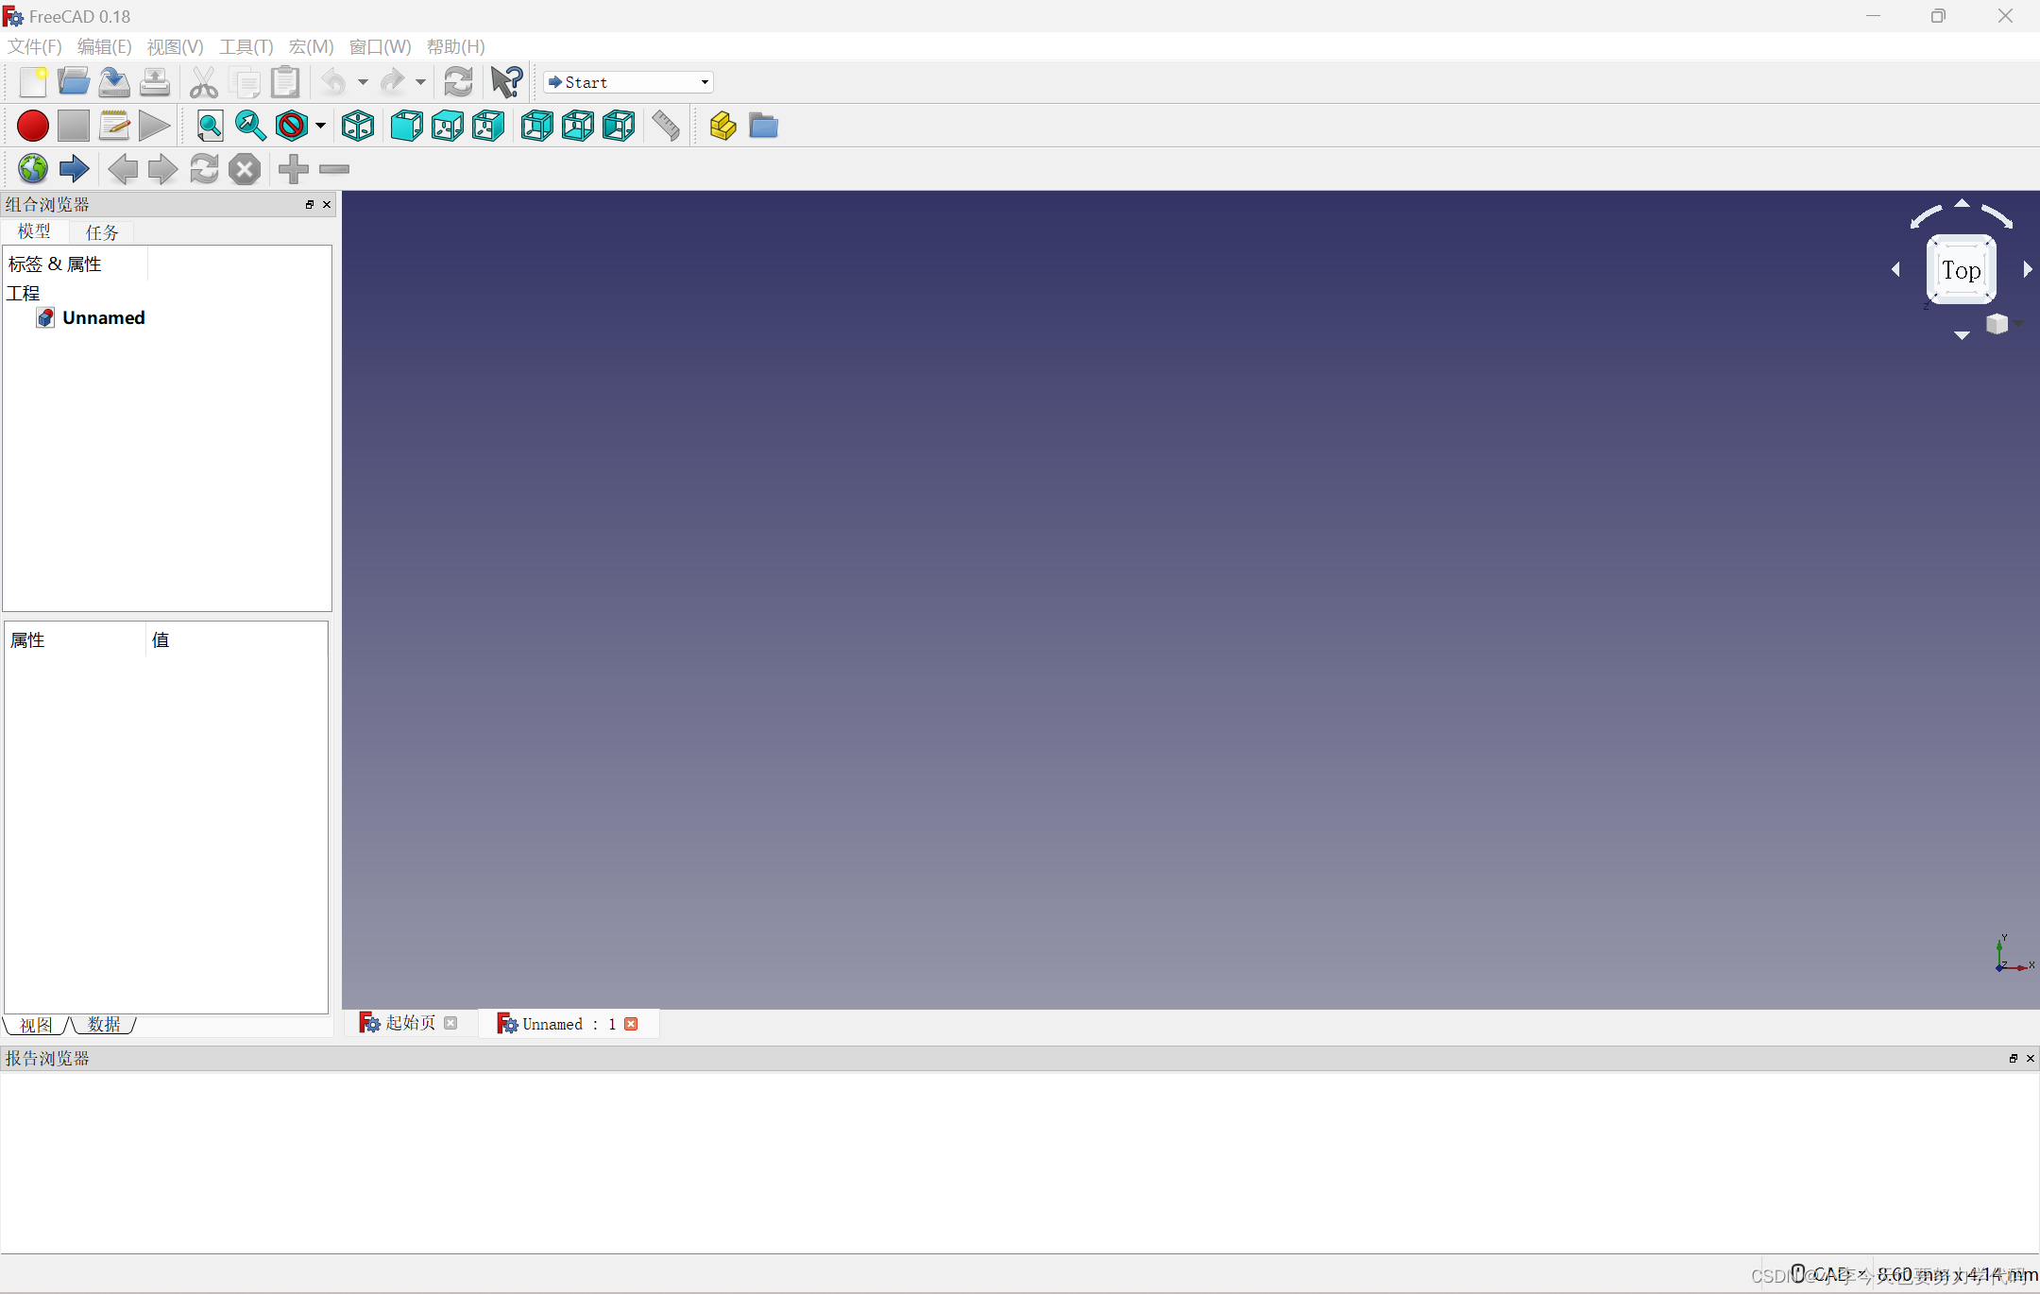Click the red macro record button
Screen dimensions: 2040x1294
pyautogui.click(x=33, y=126)
